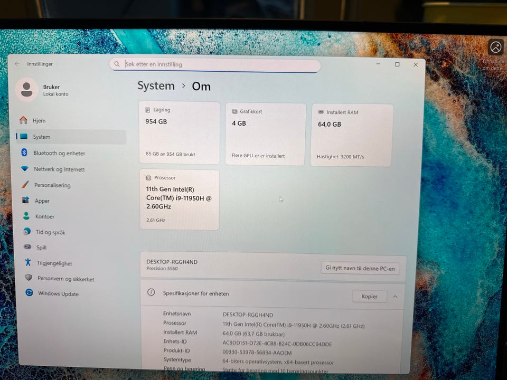Click the Lagring storage icon in card
This screenshot has height=380, width=507.
coord(147,110)
